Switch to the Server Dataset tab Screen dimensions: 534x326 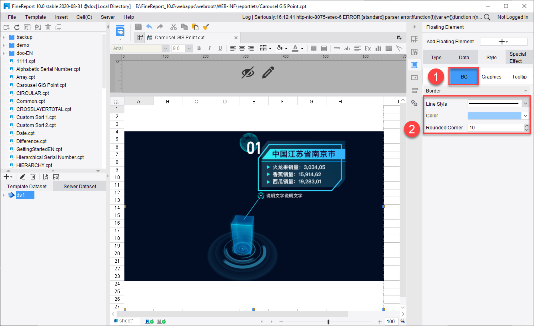tap(80, 186)
